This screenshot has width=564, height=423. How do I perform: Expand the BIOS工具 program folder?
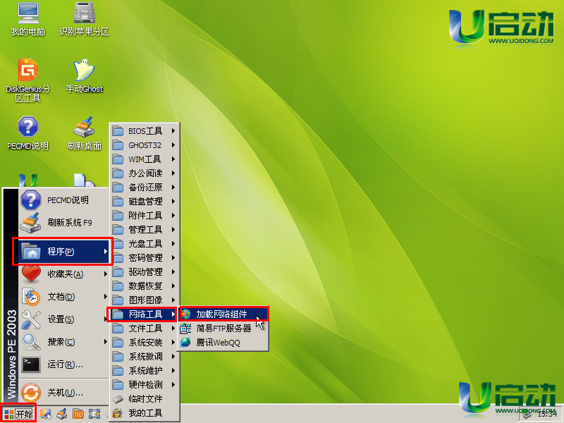pos(145,131)
